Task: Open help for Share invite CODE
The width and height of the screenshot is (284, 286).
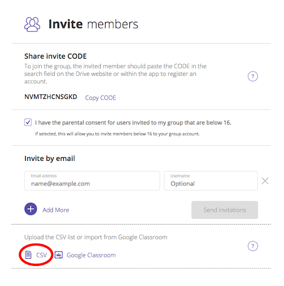Action: pos(253,77)
